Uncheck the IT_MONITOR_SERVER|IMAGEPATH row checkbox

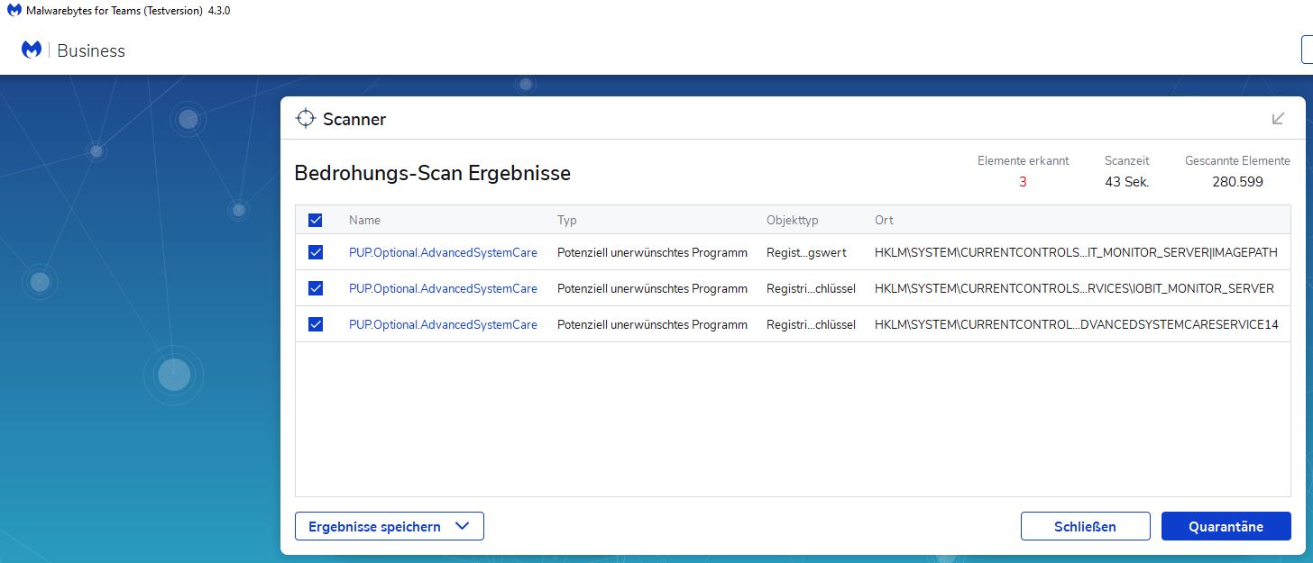coord(316,252)
